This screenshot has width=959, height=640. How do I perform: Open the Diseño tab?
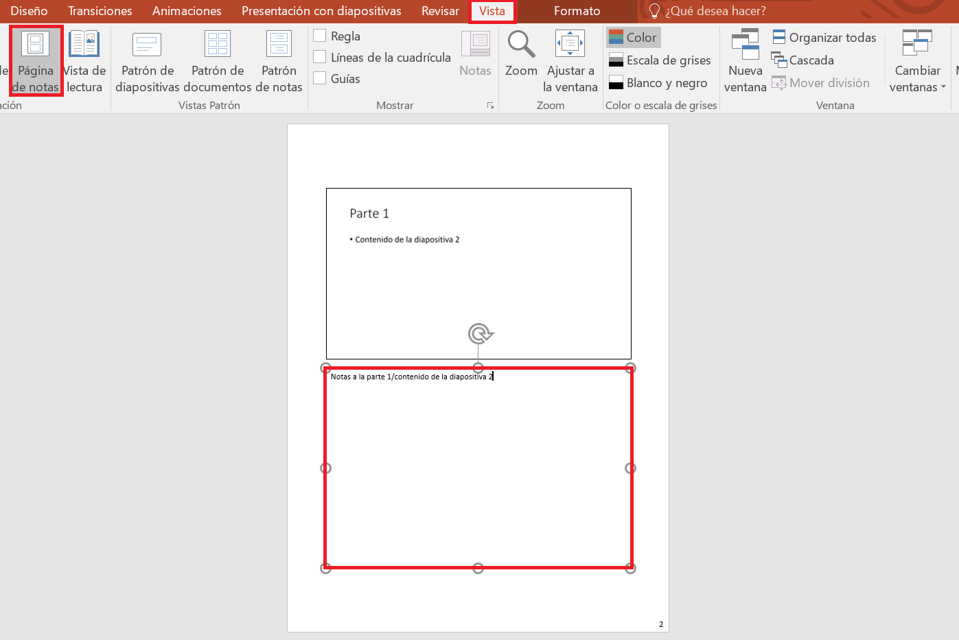pos(29,11)
